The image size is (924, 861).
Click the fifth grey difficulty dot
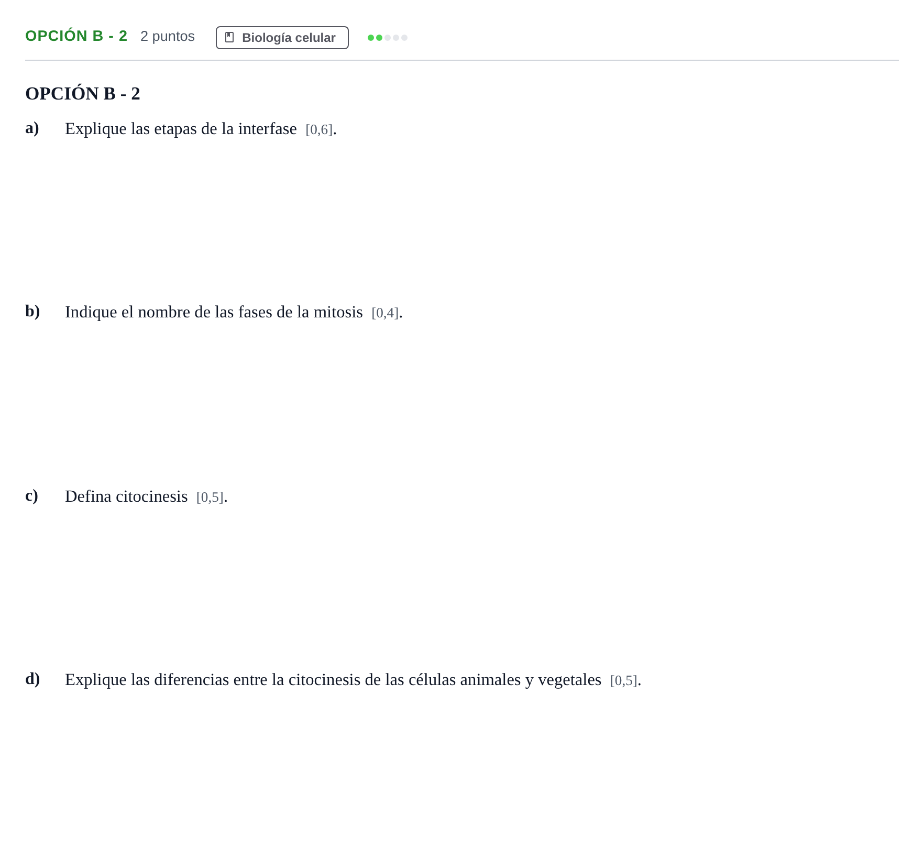click(x=404, y=38)
